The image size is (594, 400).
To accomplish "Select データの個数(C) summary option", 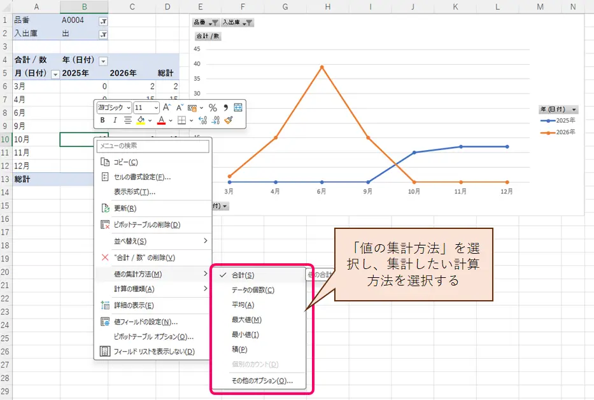I will coord(258,290).
